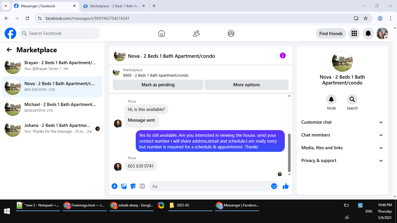The height and width of the screenshot is (223, 397).
Task: Click the chat scrollbar down arrow
Action: [x=289, y=175]
